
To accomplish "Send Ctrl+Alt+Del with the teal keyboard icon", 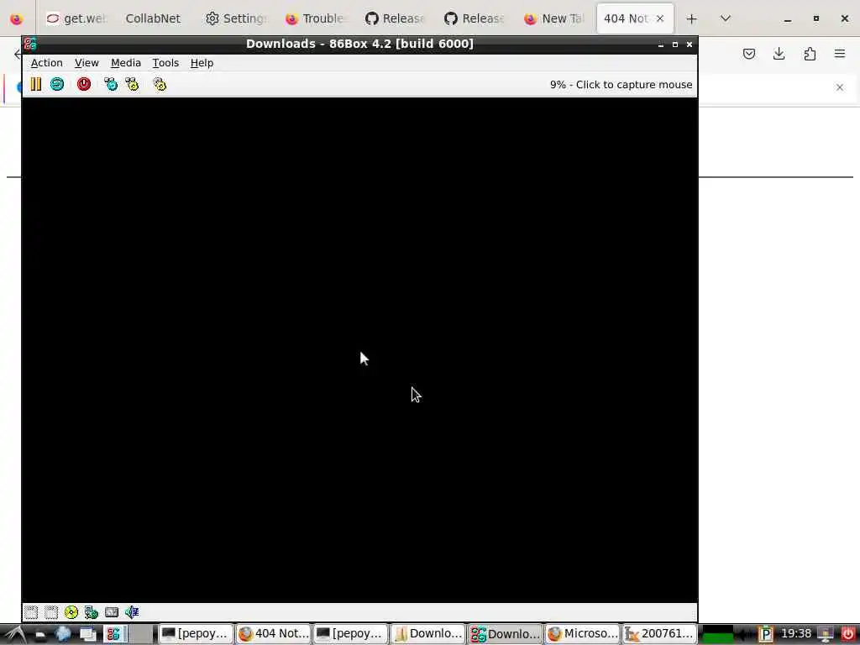I will (111, 84).
